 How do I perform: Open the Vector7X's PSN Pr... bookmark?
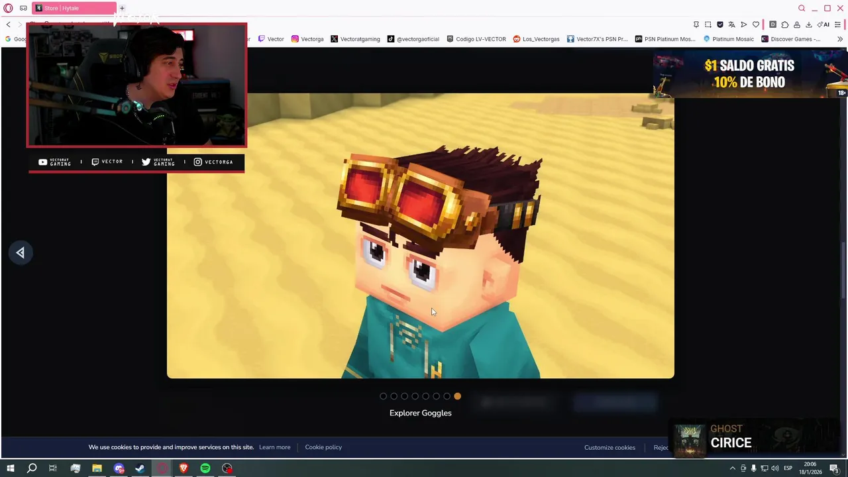coord(597,39)
